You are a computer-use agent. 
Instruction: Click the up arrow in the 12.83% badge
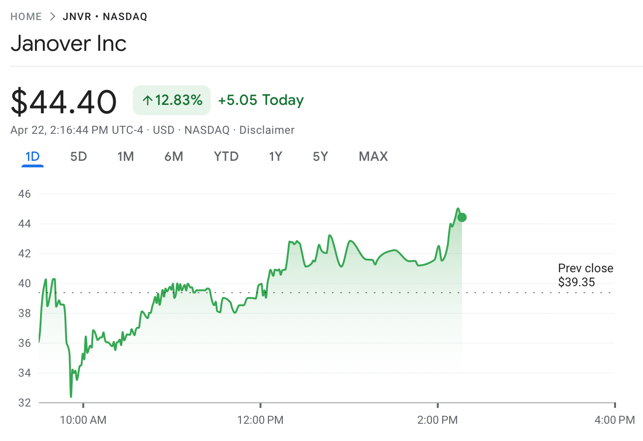click(x=148, y=100)
